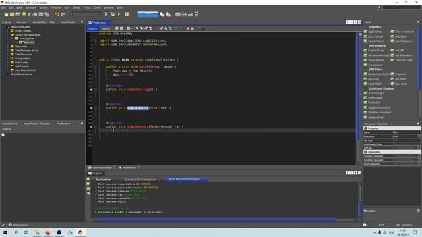
Task: Switch to the Files tab
Action: click(x=52, y=22)
